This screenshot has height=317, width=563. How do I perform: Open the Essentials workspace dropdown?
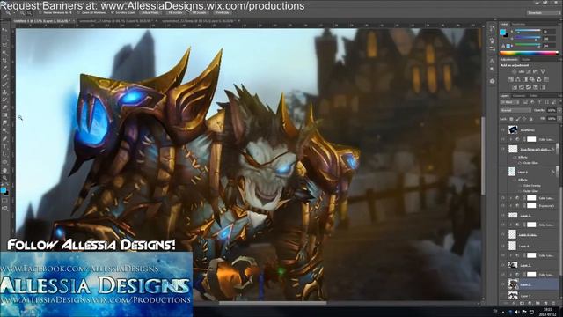[x=544, y=13]
